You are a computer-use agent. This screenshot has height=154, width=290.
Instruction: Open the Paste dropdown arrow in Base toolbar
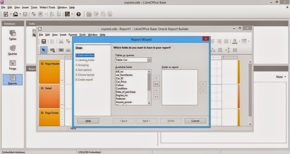pyautogui.click(x=45, y=14)
